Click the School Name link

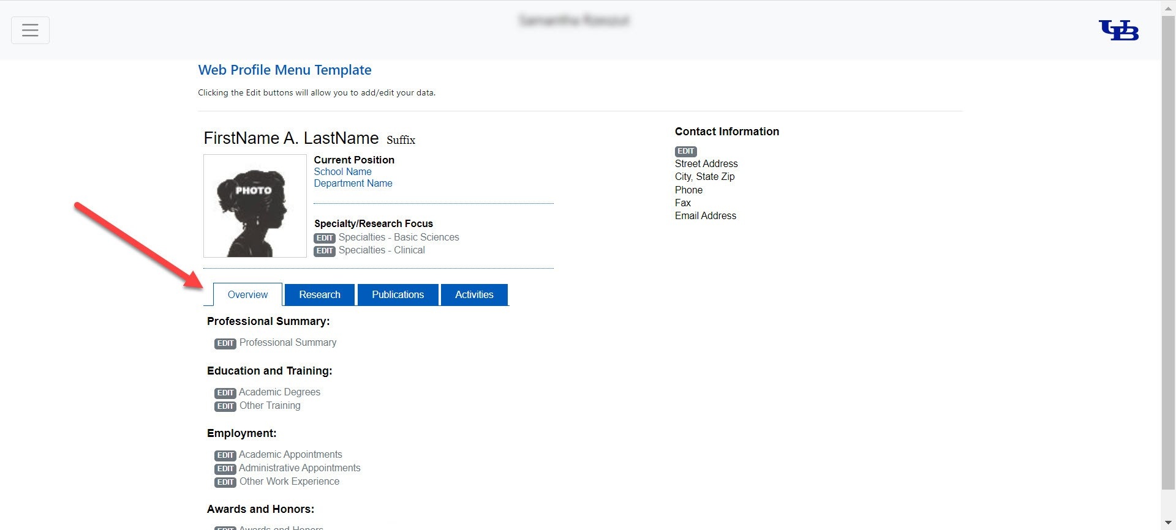[342, 172]
